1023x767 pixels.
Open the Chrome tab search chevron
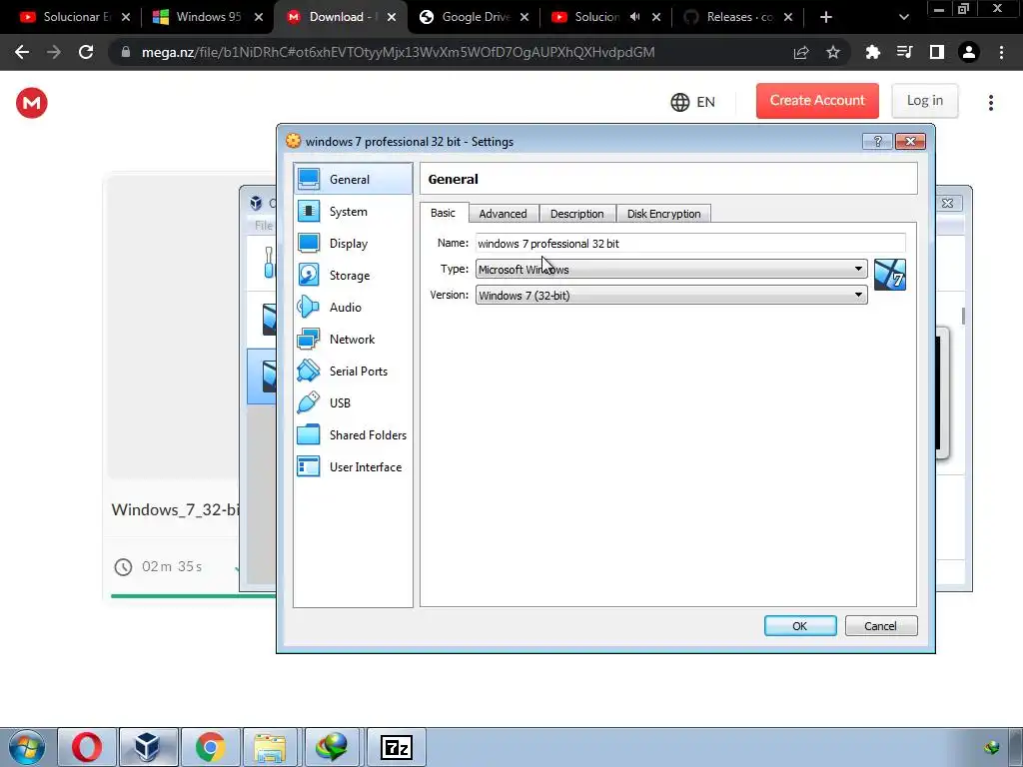[903, 17]
